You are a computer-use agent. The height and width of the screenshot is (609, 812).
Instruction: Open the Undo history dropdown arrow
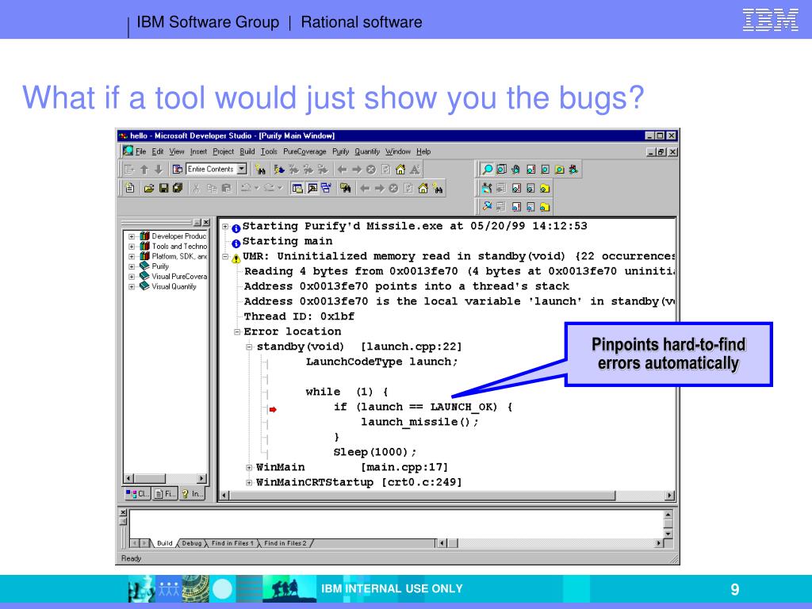click(256, 188)
